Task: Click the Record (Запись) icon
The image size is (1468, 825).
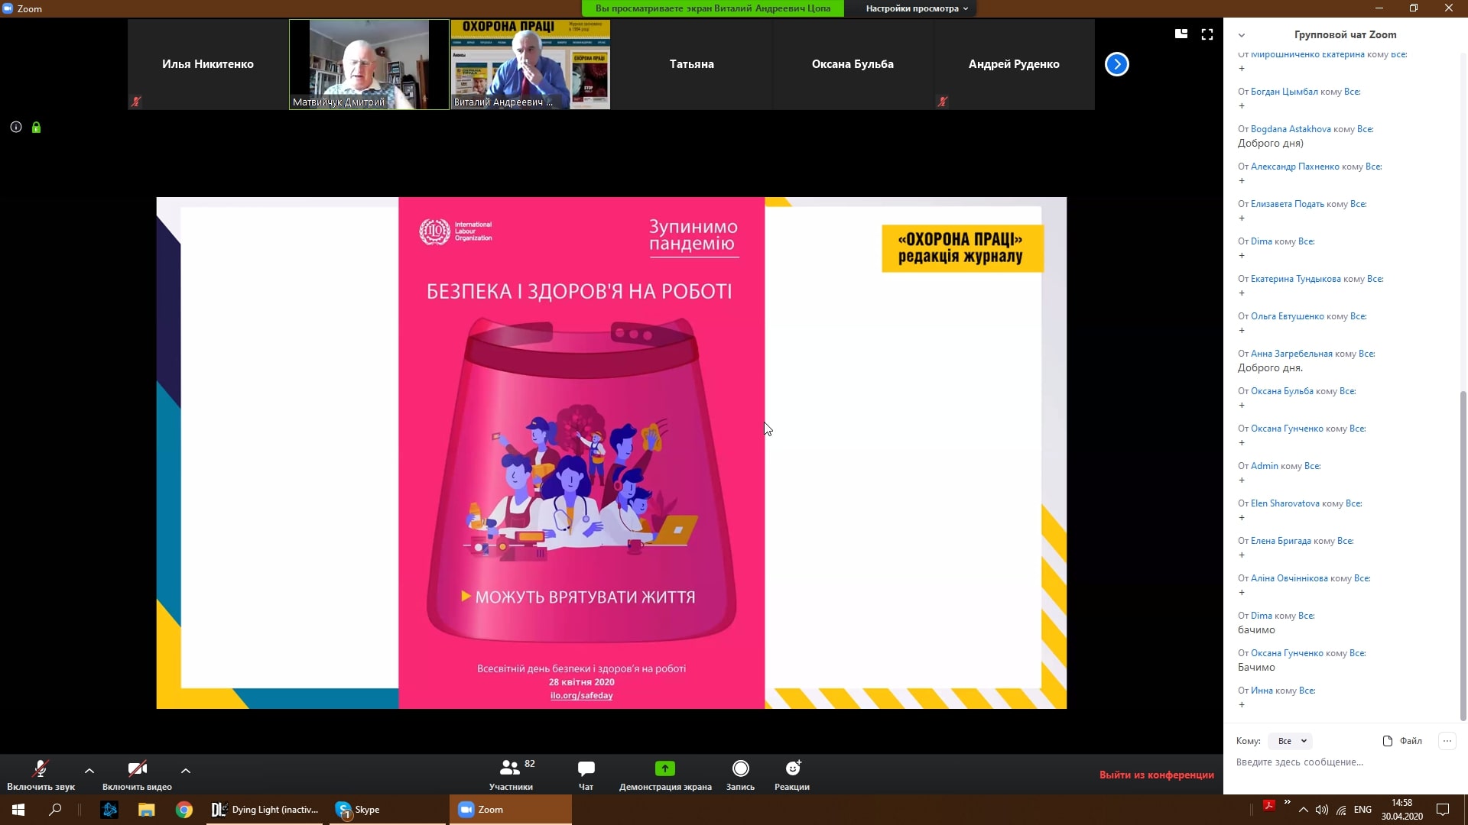Action: click(740, 768)
